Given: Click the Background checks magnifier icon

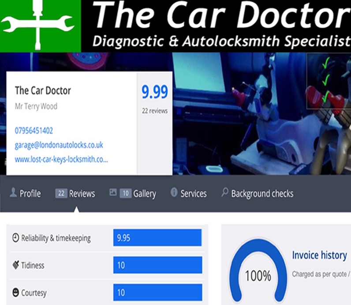Looking at the screenshot, I should 225,192.
